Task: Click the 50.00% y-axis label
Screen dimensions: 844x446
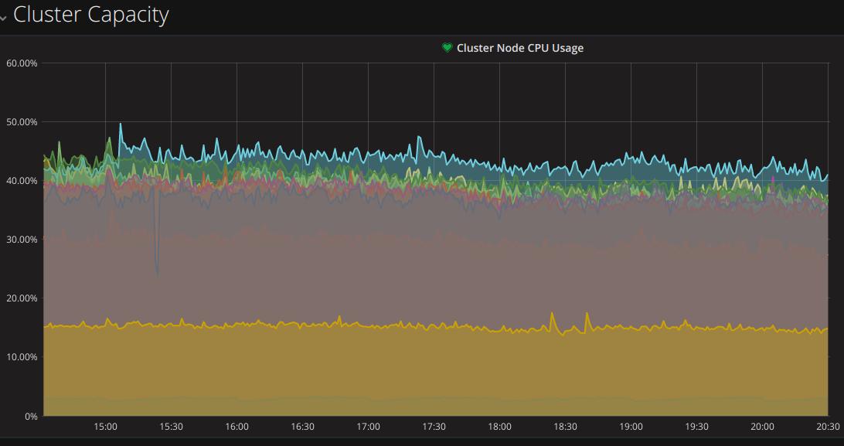Action: (x=22, y=121)
